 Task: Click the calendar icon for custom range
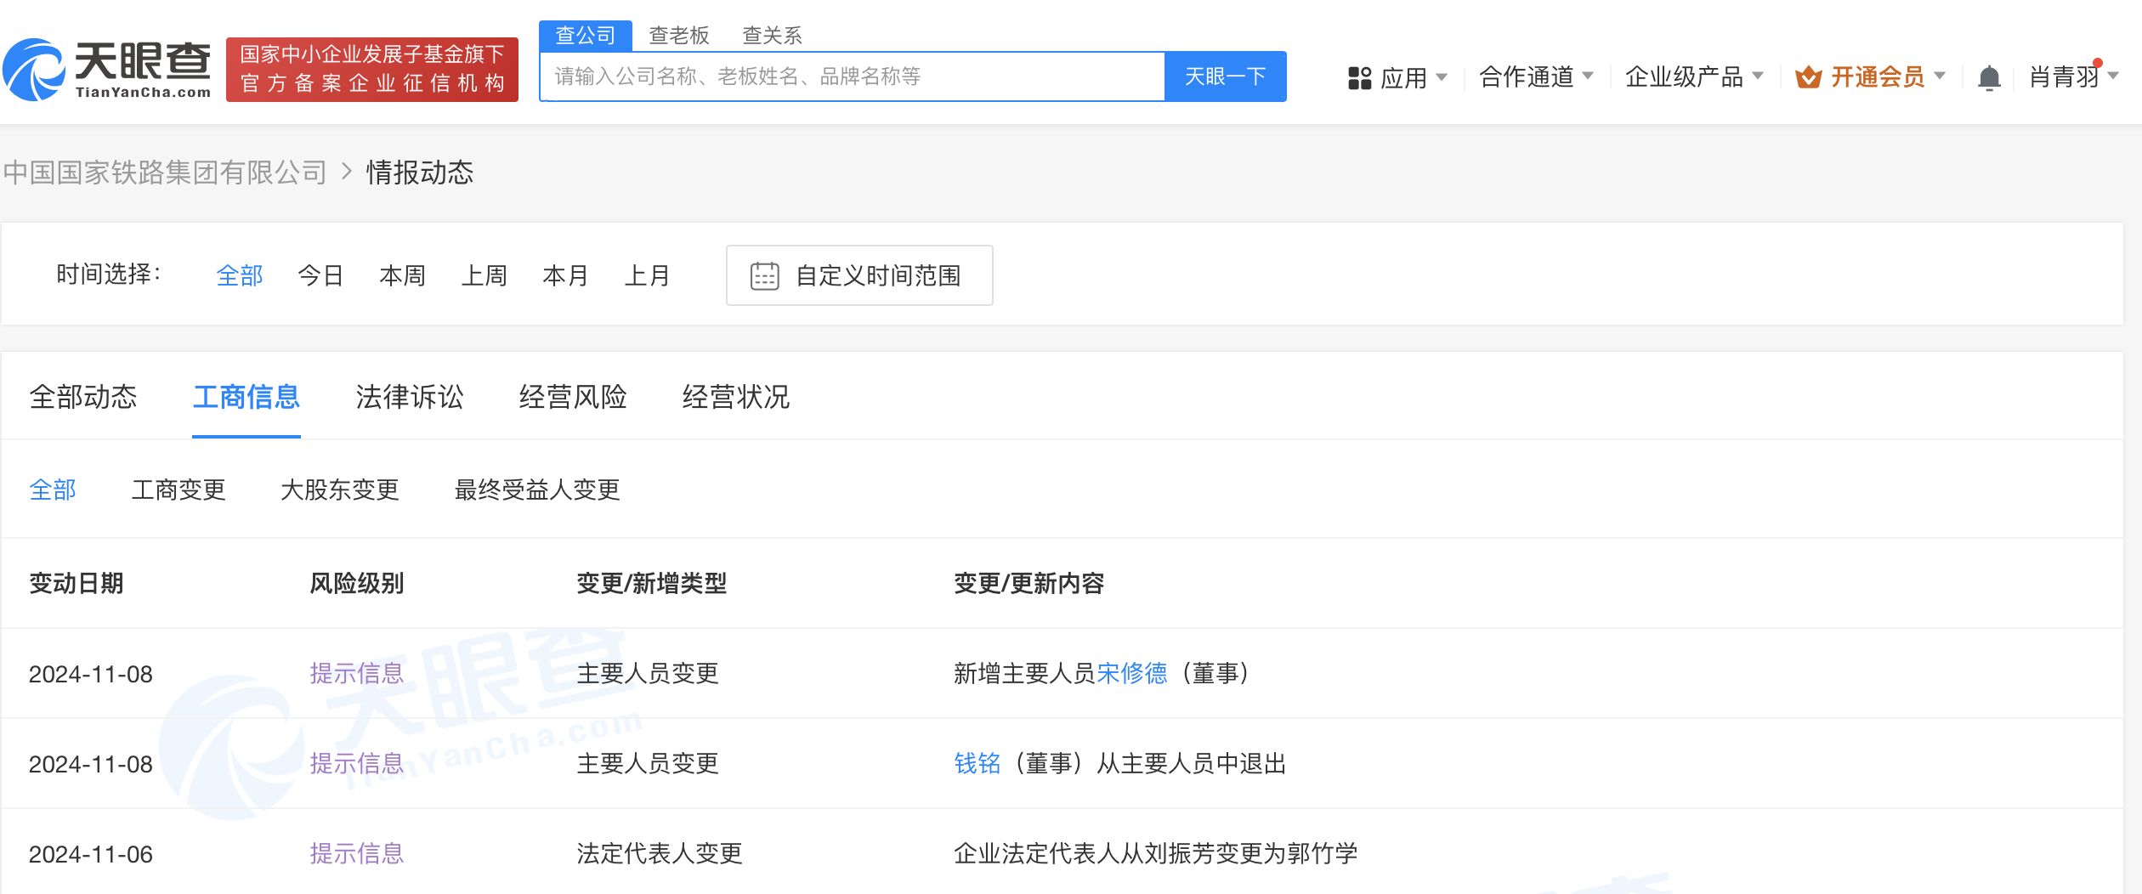pos(764,276)
